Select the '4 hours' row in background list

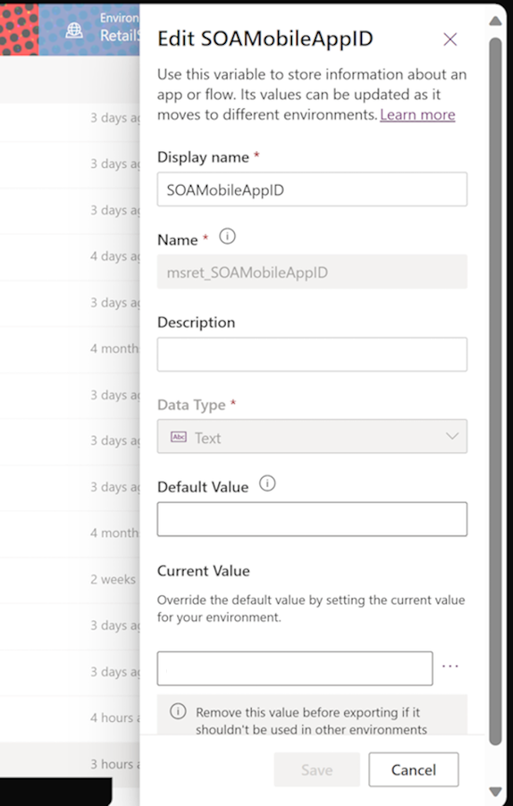[69, 718]
